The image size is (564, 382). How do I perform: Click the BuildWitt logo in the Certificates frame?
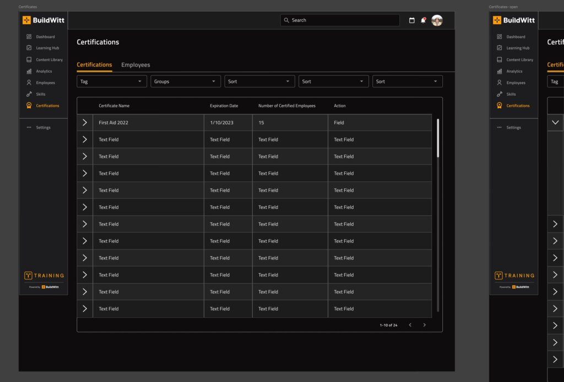point(43,20)
